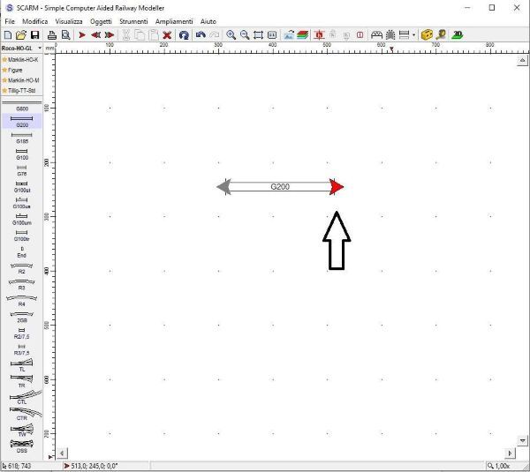The height and width of the screenshot is (472, 530).
Task: Open the Visualizza menu
Action: pyautogui.click(x=69, y=20)
